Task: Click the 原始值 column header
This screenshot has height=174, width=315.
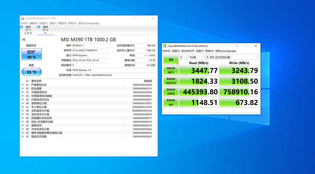Action: point(148,81)
